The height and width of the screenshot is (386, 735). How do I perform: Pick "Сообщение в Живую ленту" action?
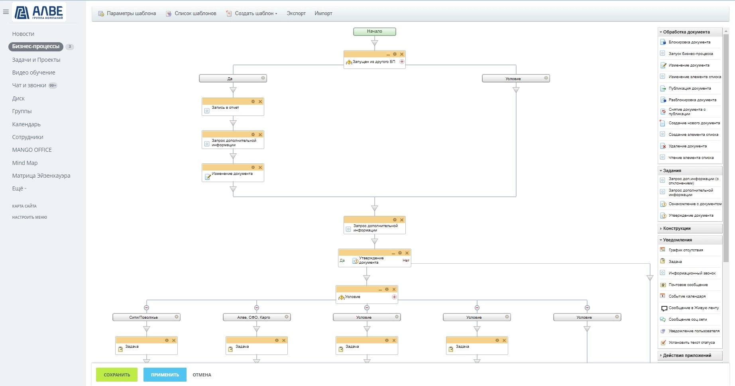(694, 308)
